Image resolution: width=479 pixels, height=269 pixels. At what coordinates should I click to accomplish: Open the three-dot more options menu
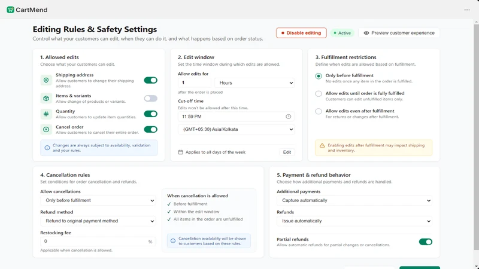coord(467,10)
